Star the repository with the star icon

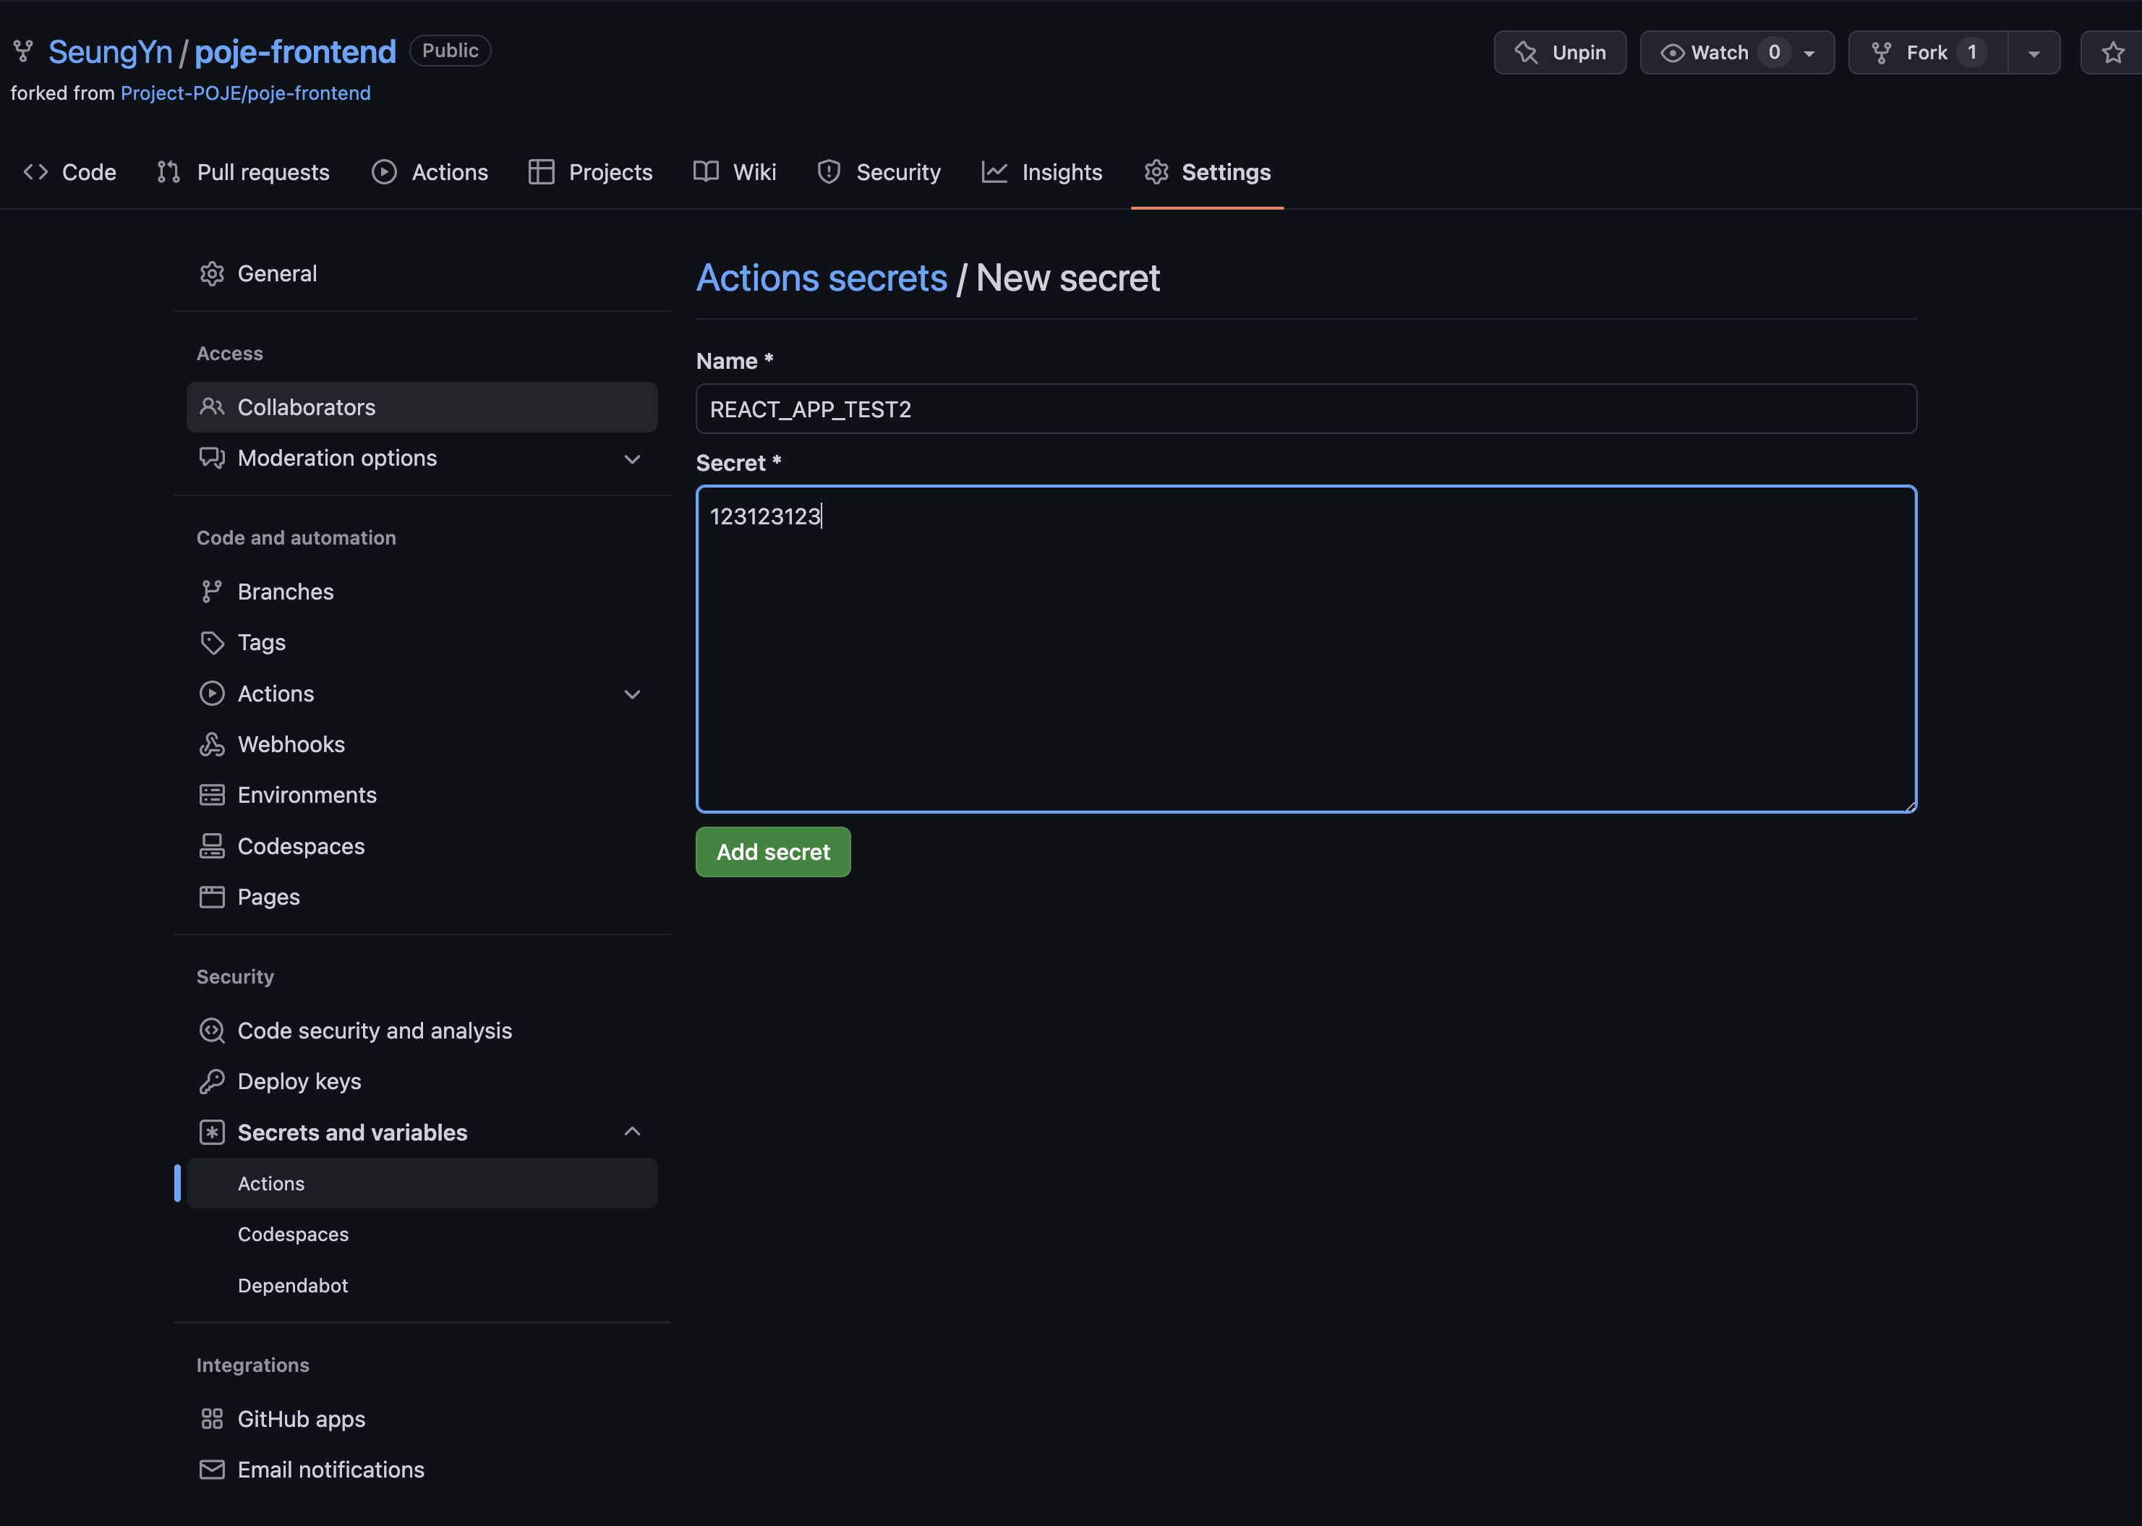pyautogui.click(x=2113, y=53)
